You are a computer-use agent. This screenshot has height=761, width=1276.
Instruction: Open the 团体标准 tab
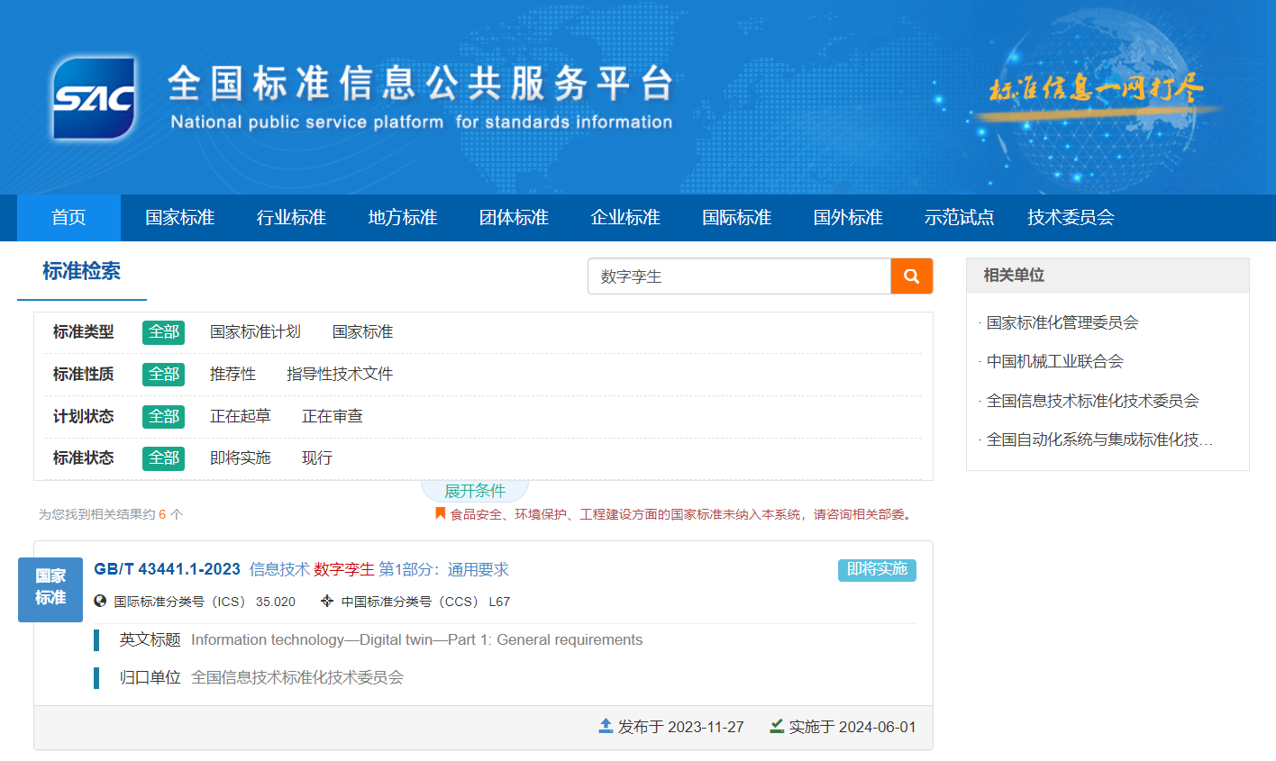[514, 217]
